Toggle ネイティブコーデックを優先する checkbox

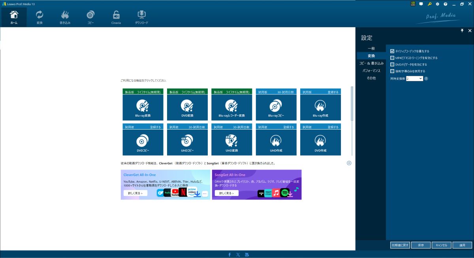pos(392,51)
